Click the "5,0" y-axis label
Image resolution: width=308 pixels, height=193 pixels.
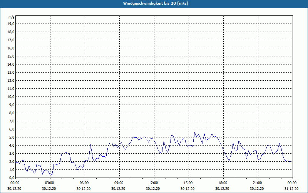coord(12,137)
